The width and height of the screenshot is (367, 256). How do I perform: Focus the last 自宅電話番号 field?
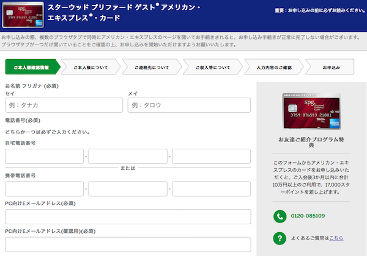212,156
